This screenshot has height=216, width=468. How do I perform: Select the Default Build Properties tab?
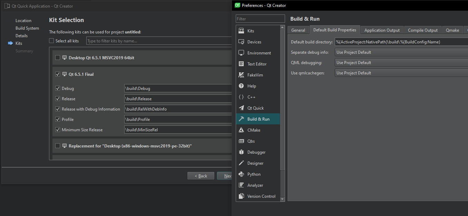tap(335, 30)
